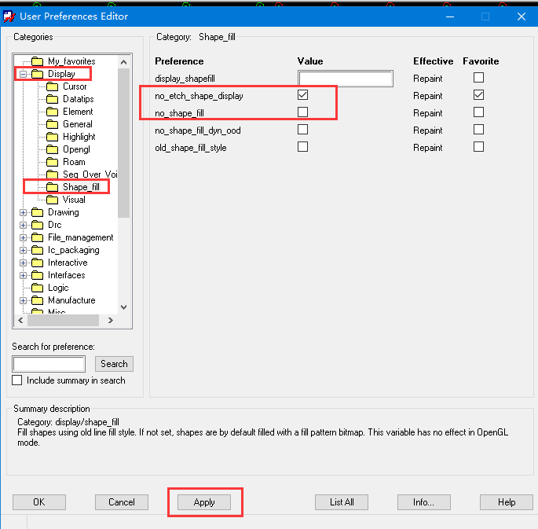Viewport: 538px width, 529px height.
Task: Mark no_shape_fill_dyn_ood as a favorite
Action: (x=478, y=130)
